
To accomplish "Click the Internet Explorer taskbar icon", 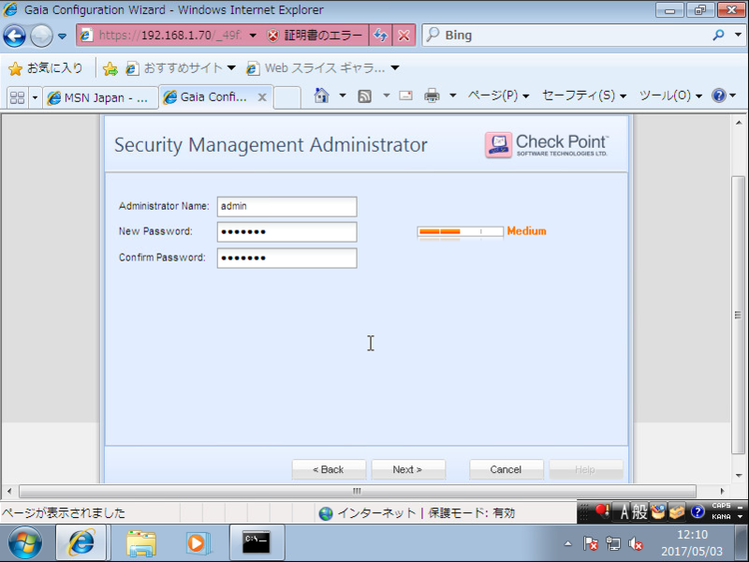I will pyautogui.click(x=81, y=543).
